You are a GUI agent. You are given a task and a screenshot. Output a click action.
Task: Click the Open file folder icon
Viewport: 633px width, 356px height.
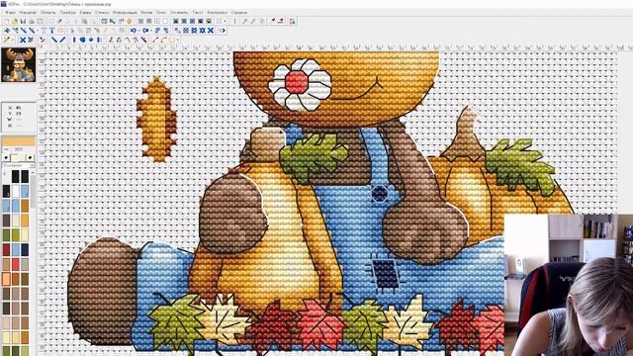(15, 21)
